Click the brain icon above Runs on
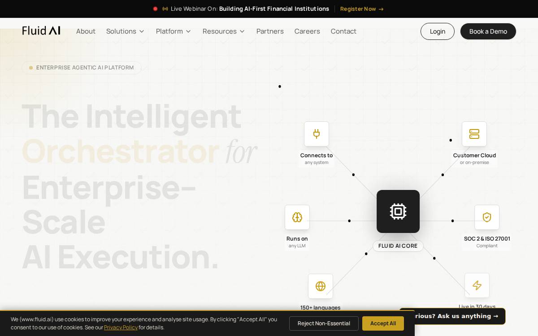Viewport: 538px width, 336px height. [297, 217]
